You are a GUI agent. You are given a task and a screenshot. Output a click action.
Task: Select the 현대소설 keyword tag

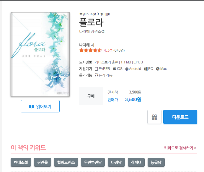click(21, 162)
